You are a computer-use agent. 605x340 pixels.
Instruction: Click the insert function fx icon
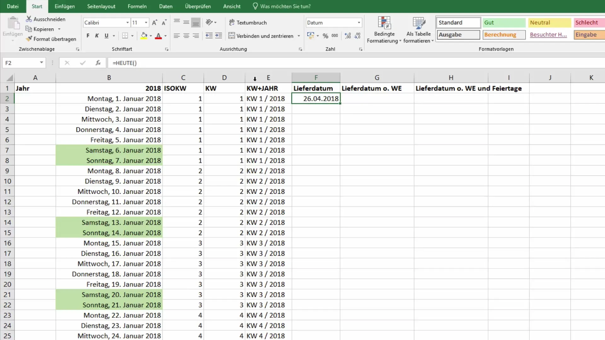[98, 63]
